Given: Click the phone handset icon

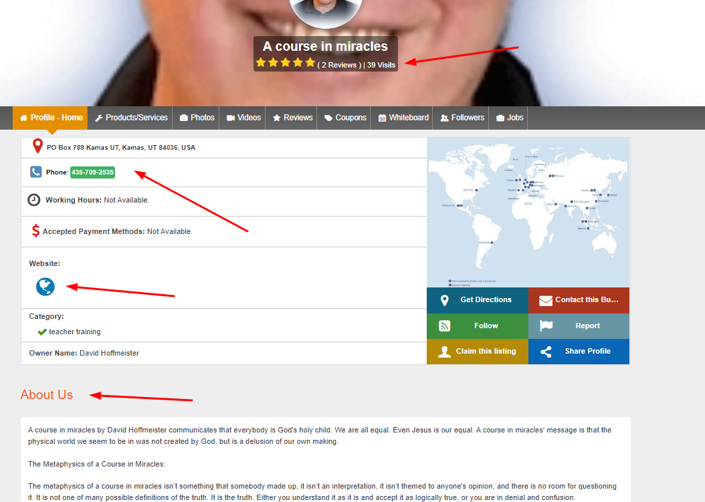Looking at the screenshot, I should 35,171.
